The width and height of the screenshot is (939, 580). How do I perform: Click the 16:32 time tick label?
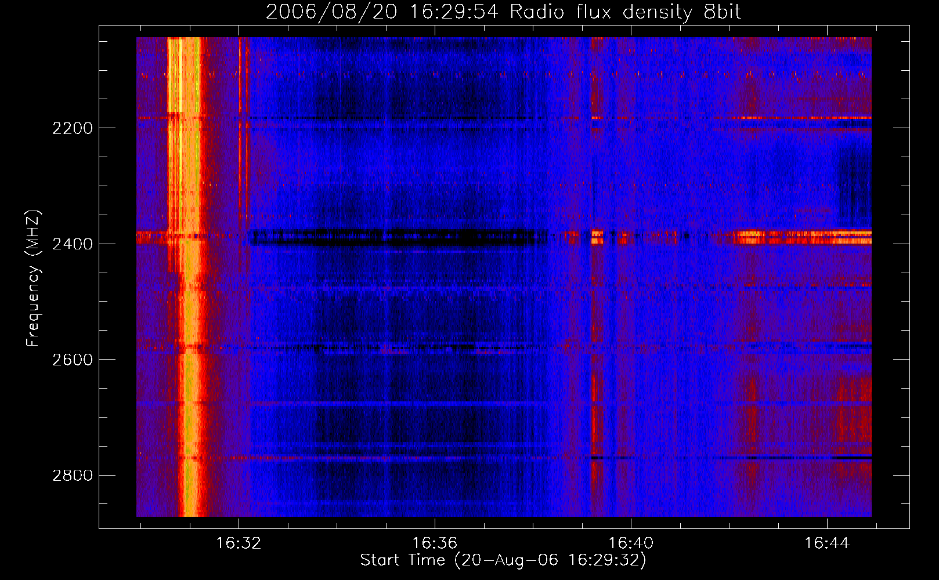point(239,543)
